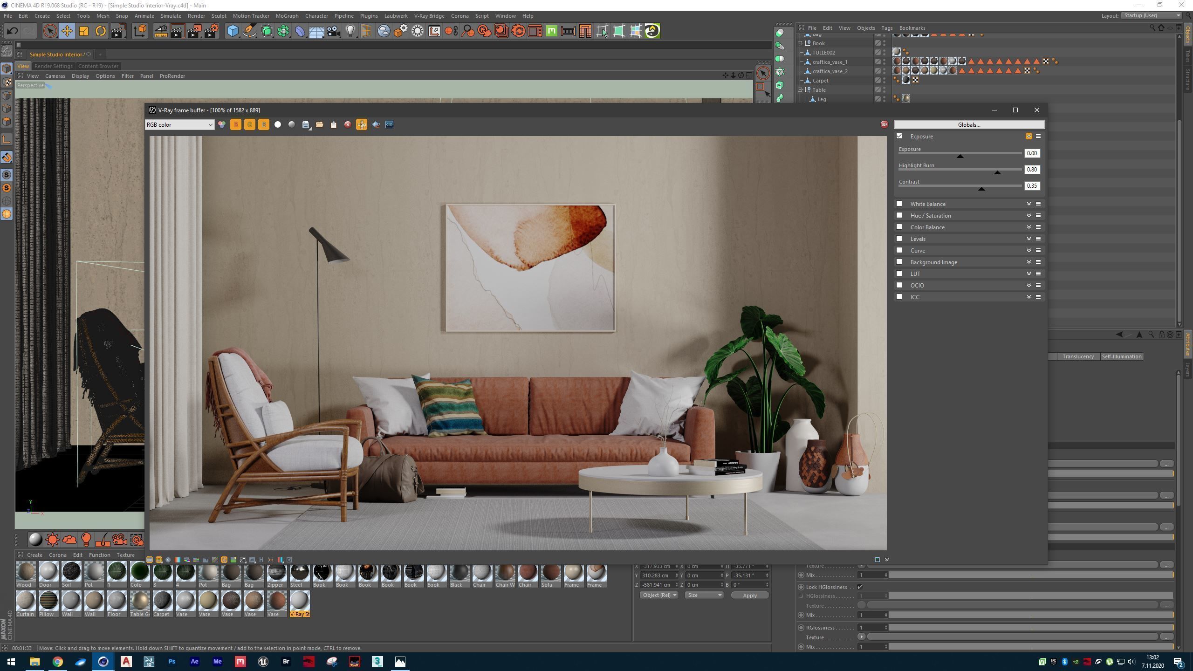
Task: Adjust the Contrast slider handle
Action: (x=981, y=189)
